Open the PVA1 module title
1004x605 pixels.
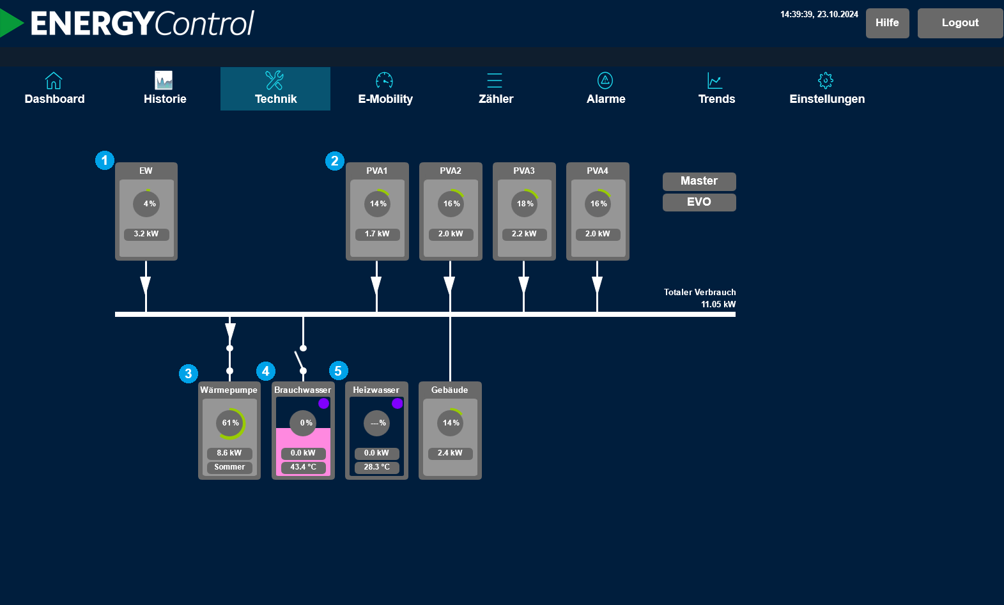click(x=377, y=171)
